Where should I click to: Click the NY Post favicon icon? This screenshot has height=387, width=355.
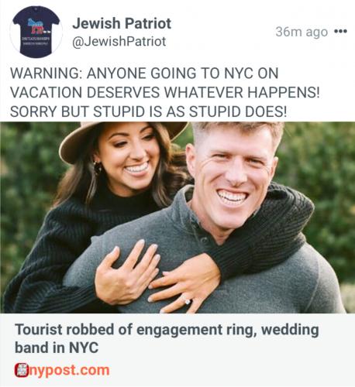[x=20, y=370]
